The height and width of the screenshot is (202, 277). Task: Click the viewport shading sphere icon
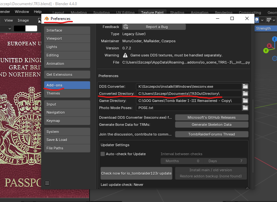[x=257, y=20]
